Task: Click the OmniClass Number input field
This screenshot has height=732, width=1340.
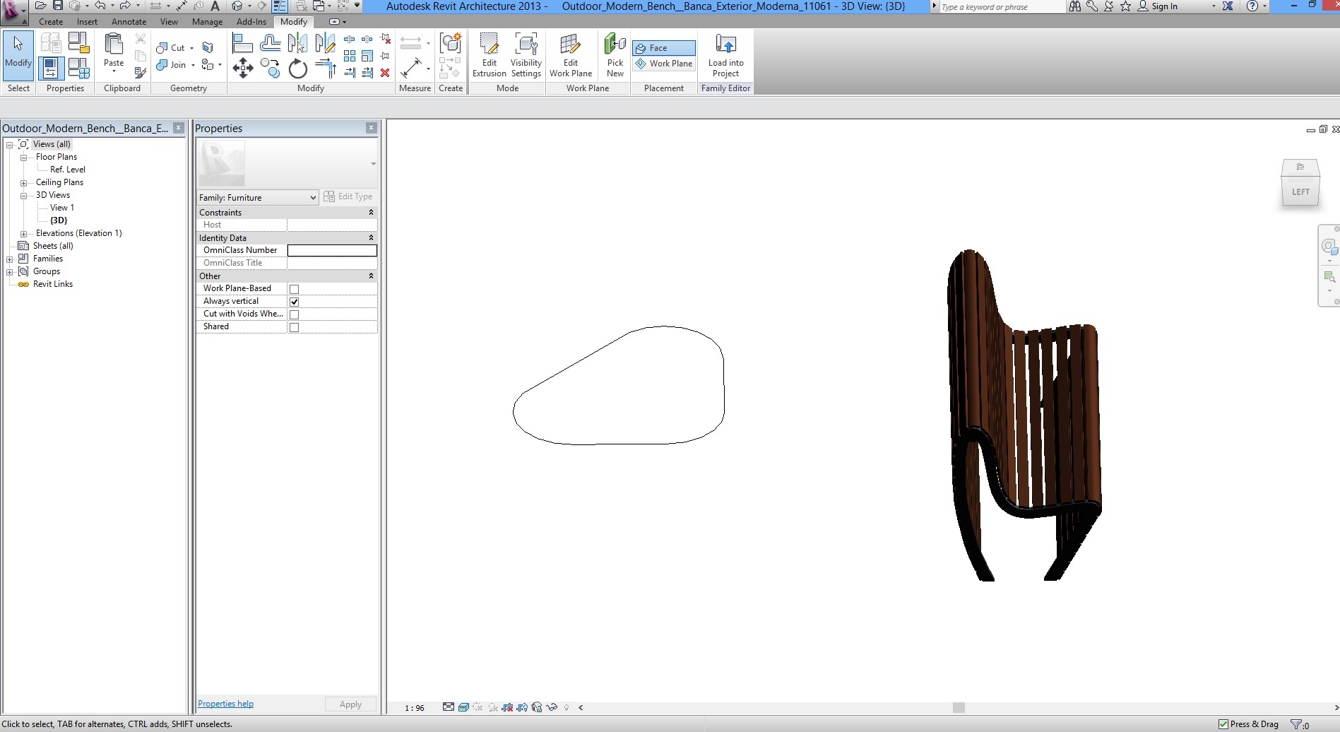Action: tap(332, 250)
